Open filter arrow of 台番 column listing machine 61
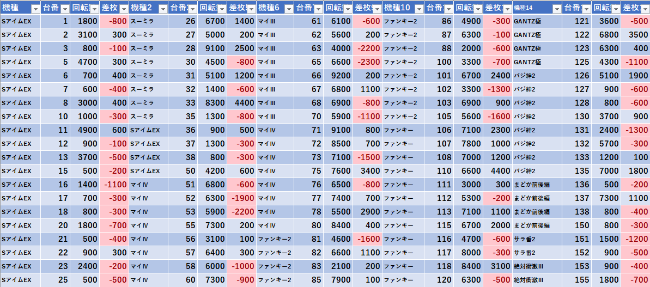650x287 pixels. [318, 9]
